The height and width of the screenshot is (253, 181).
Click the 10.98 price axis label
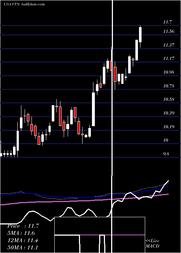click(169, 72)
